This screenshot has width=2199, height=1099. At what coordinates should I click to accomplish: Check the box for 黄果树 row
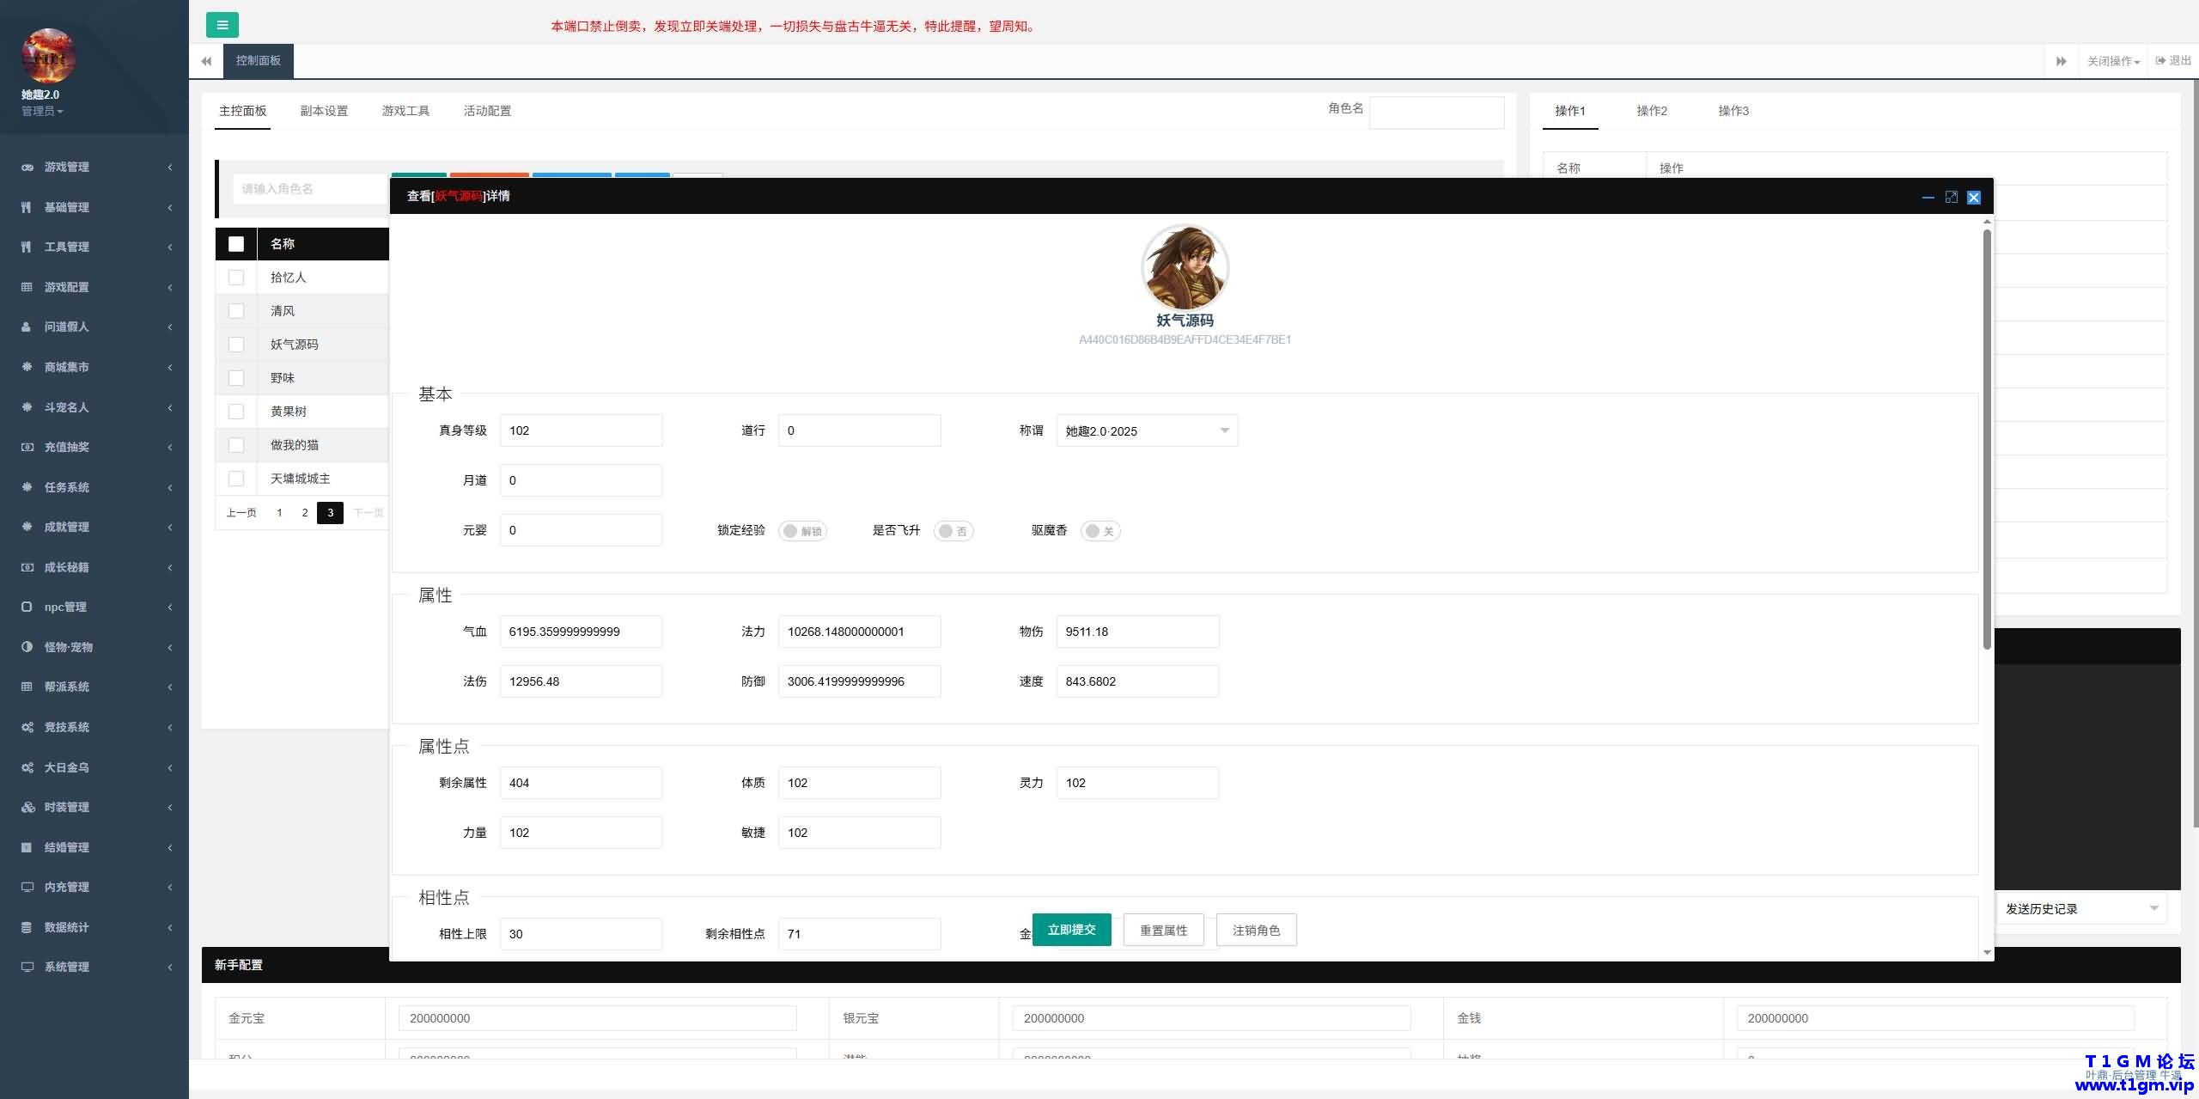point(236,412)
